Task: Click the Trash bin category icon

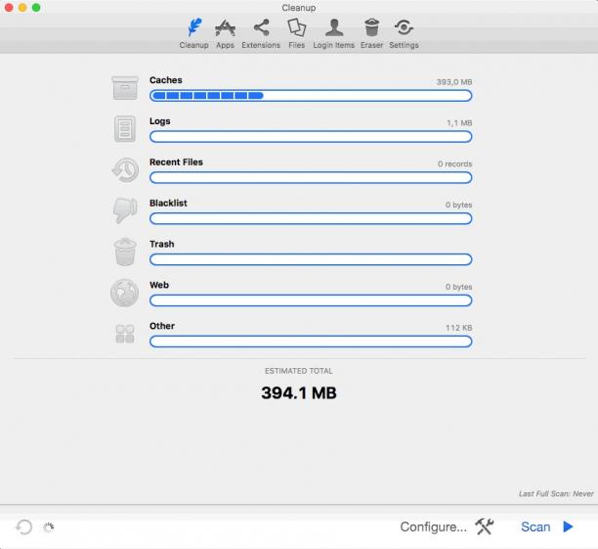Action: click(x=125, y=252)
